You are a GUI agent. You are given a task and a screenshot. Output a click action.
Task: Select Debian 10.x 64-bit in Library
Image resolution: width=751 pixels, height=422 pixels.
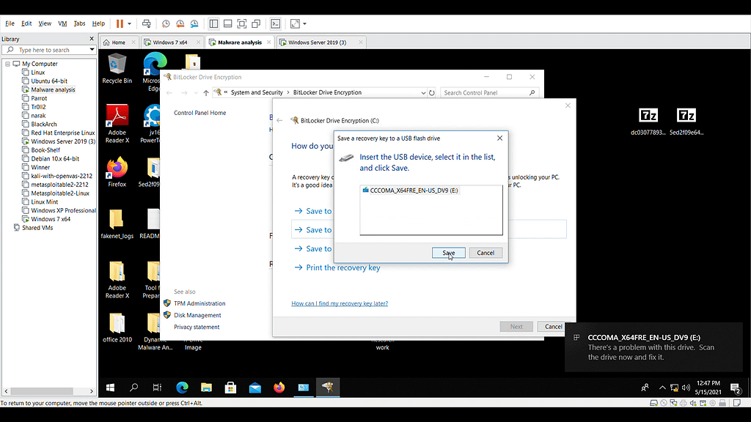click(55, 158)
